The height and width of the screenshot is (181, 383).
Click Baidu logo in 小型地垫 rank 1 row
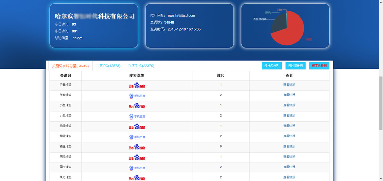click(137, 106)
